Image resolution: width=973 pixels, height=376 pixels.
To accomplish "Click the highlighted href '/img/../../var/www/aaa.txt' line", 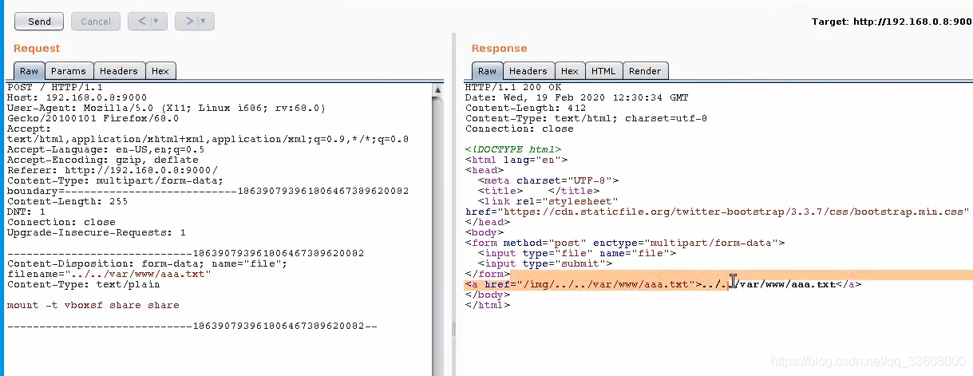I will [663, 284].
